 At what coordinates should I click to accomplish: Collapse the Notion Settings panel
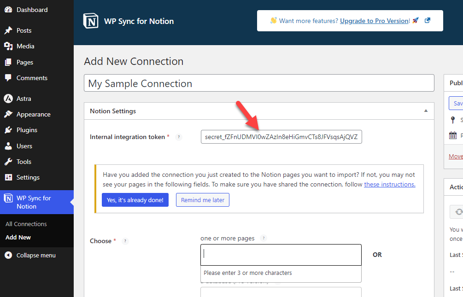pos(426,111)
